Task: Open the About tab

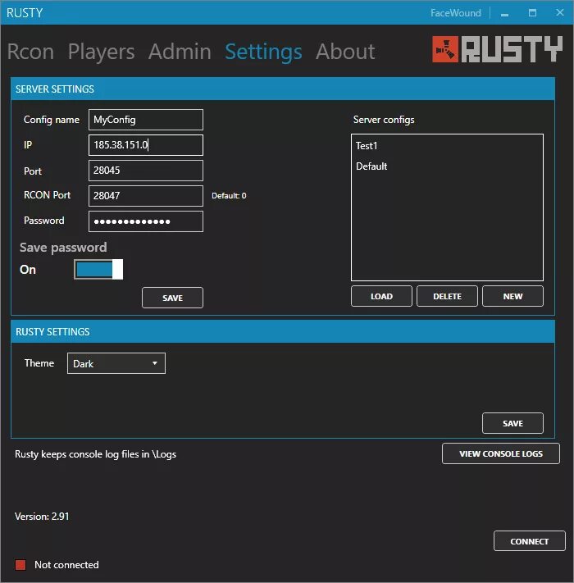Action: (345, 52)
